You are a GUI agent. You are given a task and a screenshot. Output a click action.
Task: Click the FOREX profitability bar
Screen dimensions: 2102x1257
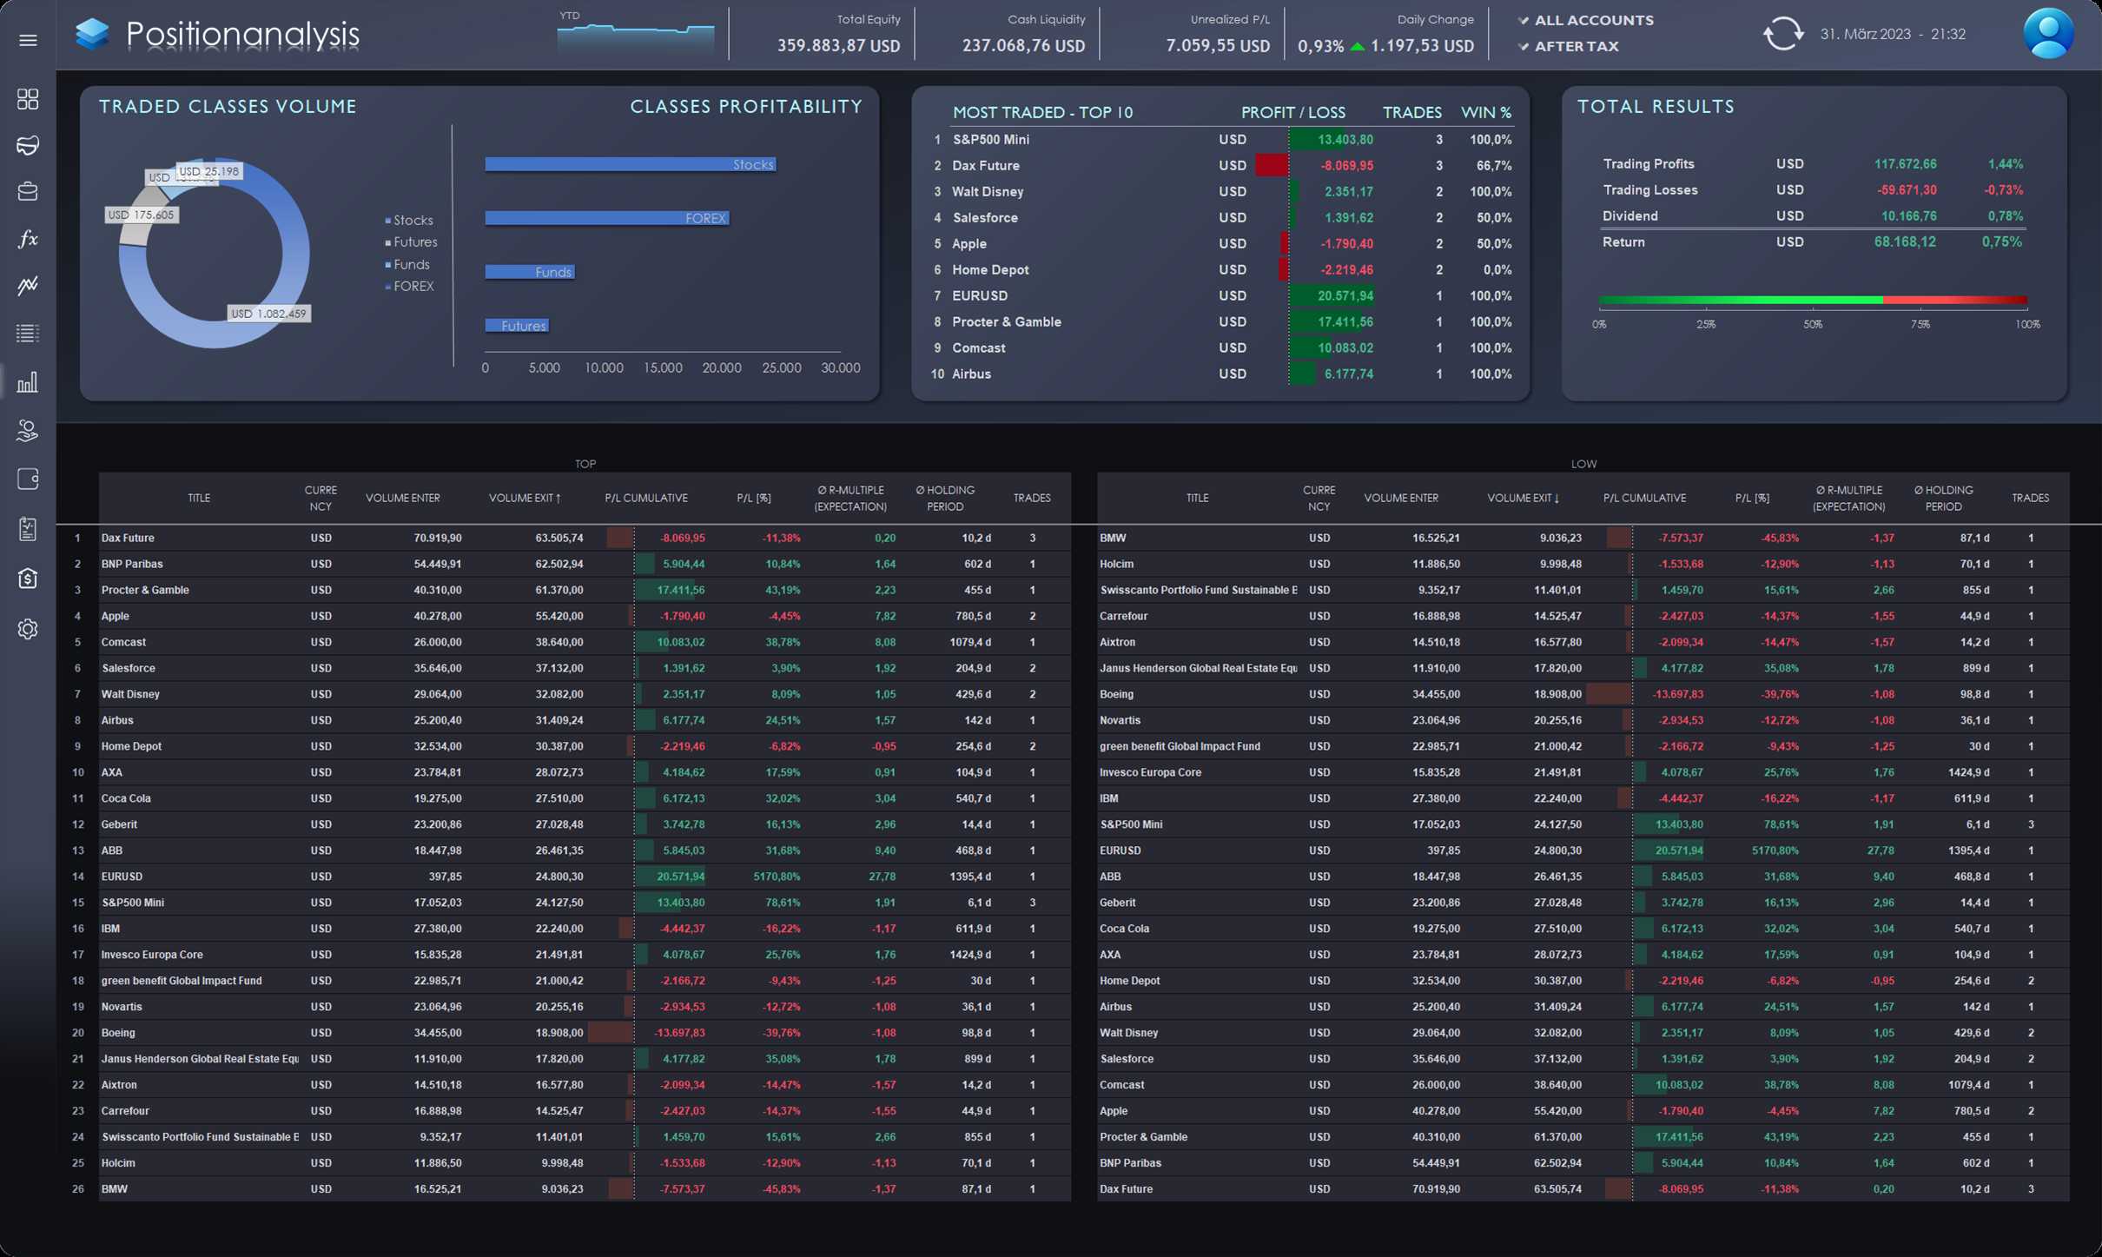[x=606, y=218]
